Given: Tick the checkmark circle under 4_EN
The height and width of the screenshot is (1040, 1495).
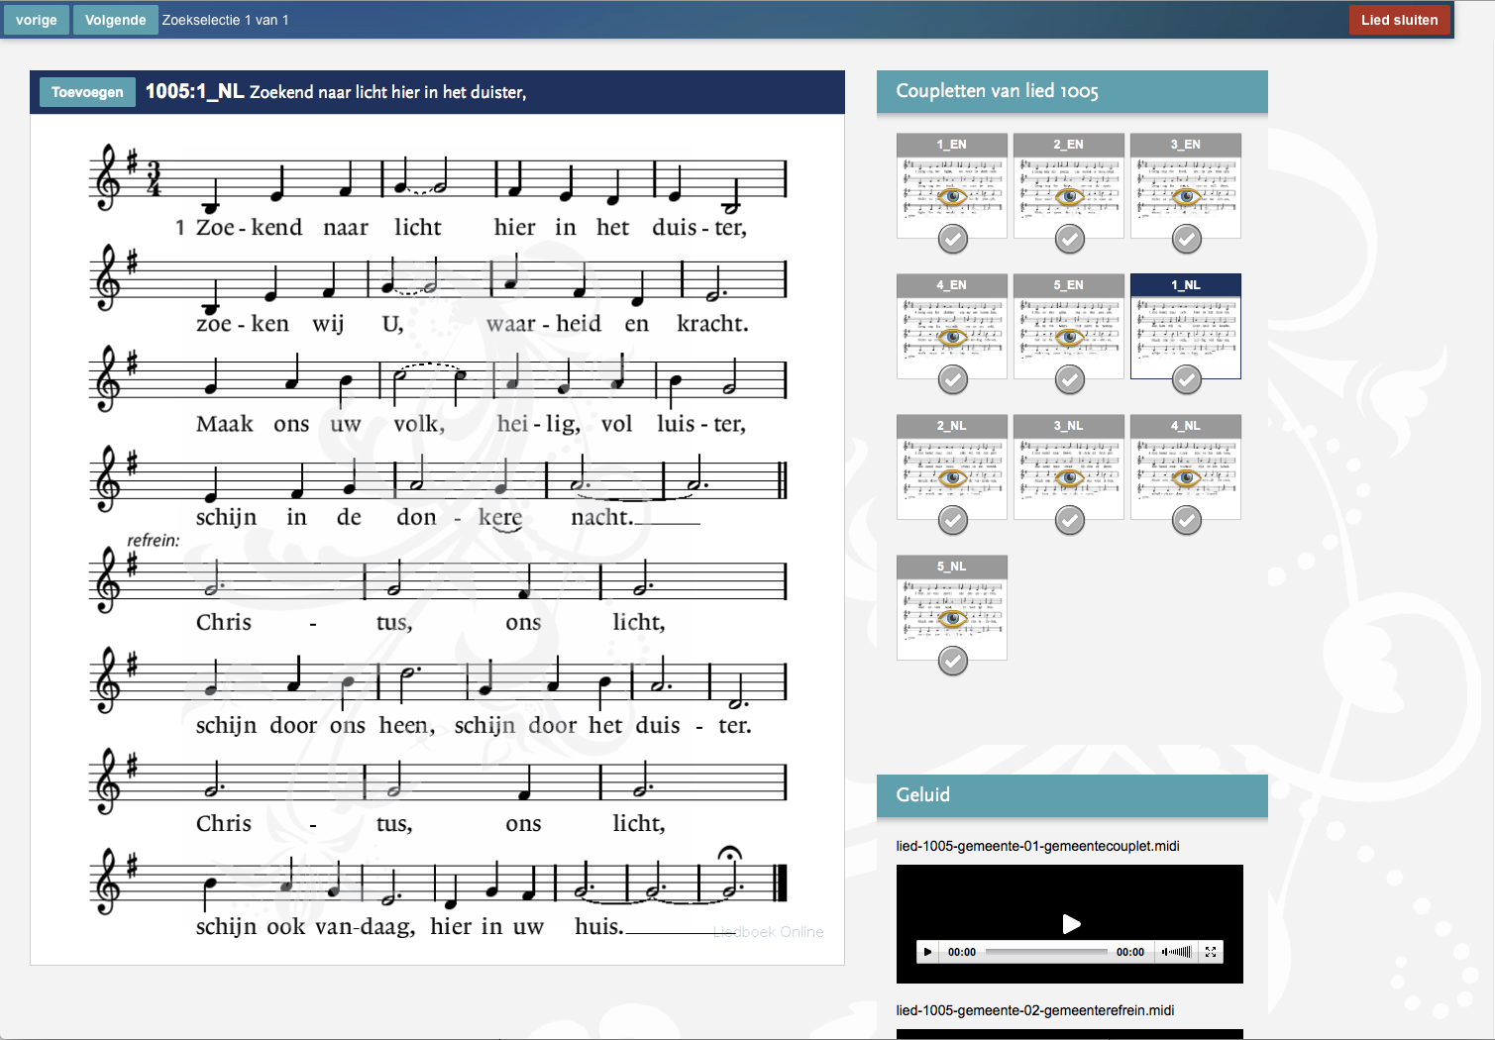Looking at the screenshot, I should pos(953,379).
